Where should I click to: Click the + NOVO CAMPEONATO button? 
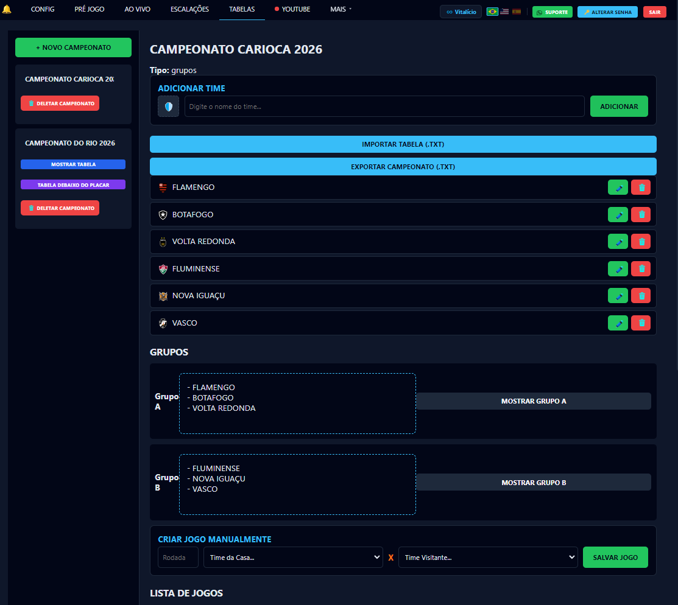(74, 47)
